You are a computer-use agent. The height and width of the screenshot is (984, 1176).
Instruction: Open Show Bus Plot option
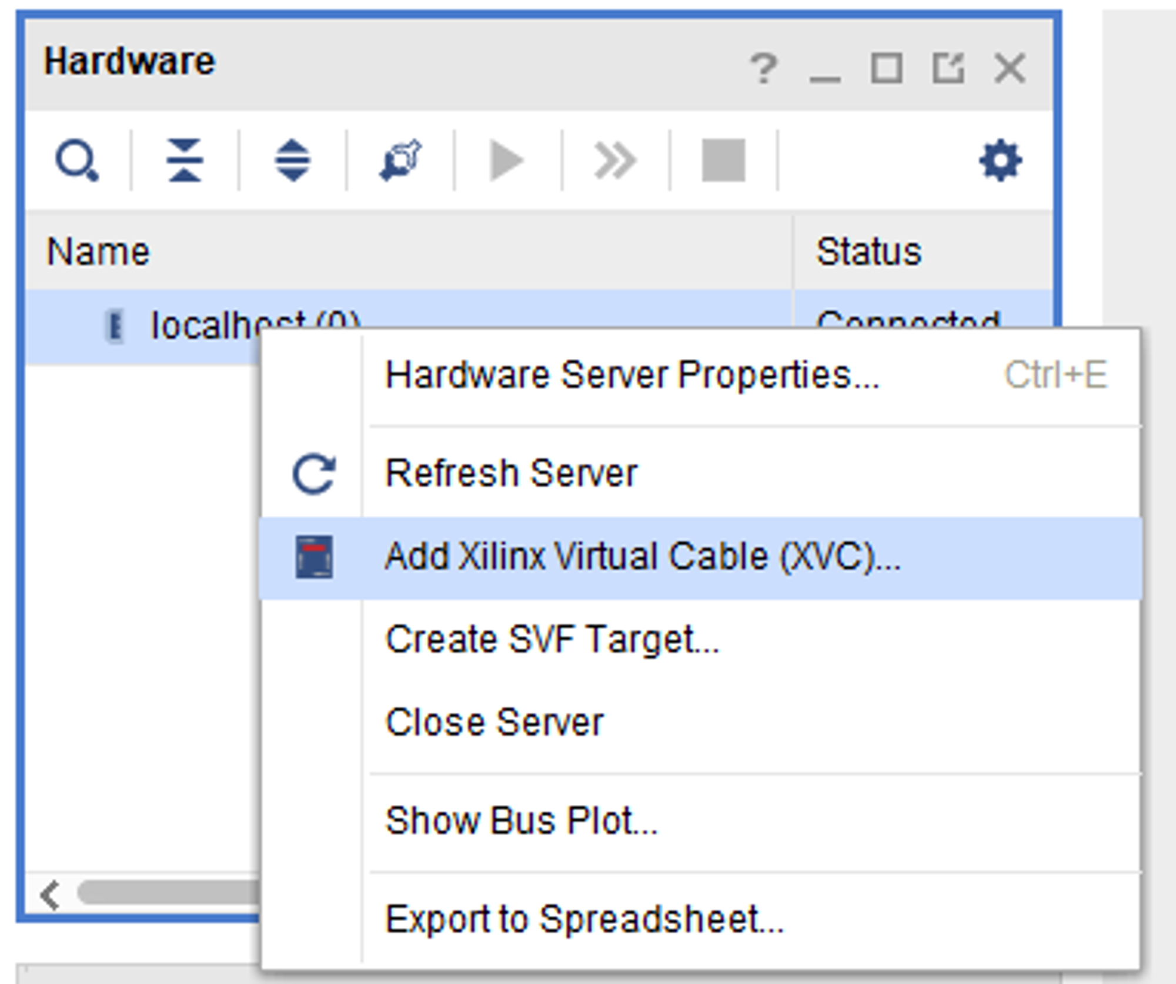tap(521, 821)
